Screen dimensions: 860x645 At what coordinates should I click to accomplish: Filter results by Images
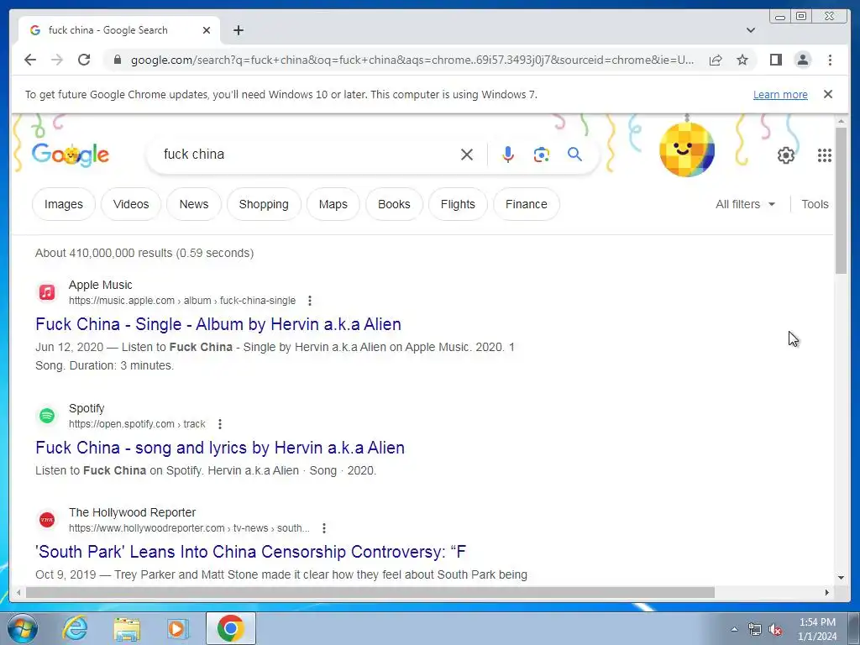(64, 204)
